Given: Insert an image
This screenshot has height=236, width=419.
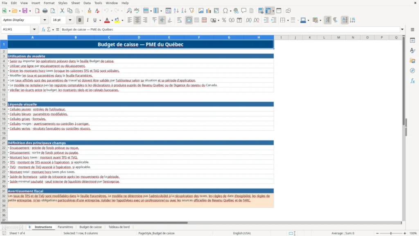Looking at the screenshot, I should click(x=201, y=11).
